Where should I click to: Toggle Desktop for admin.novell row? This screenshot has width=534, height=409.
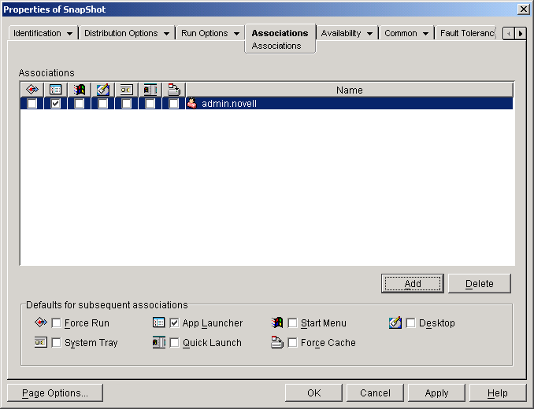[103, 103]
